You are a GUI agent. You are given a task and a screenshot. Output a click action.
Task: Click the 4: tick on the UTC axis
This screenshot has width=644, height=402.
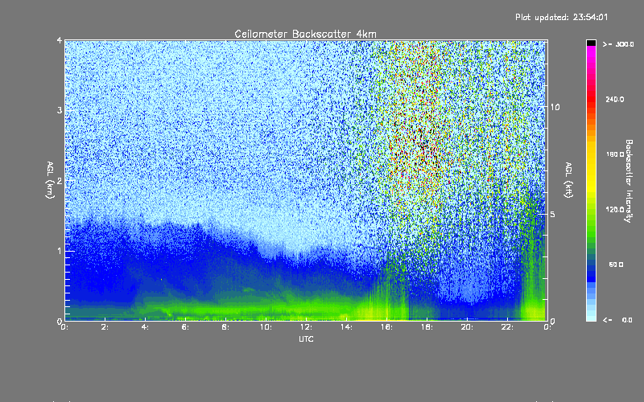146,327
